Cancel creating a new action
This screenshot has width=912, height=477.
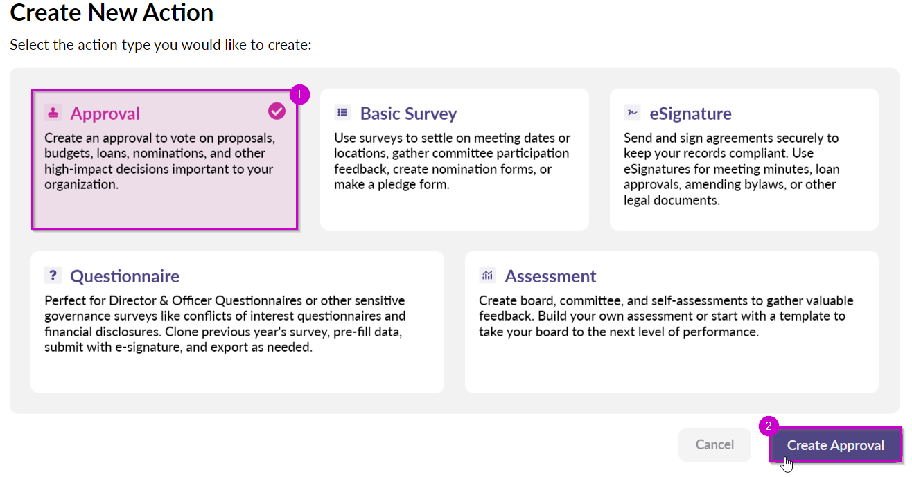[x=714, y=444]
